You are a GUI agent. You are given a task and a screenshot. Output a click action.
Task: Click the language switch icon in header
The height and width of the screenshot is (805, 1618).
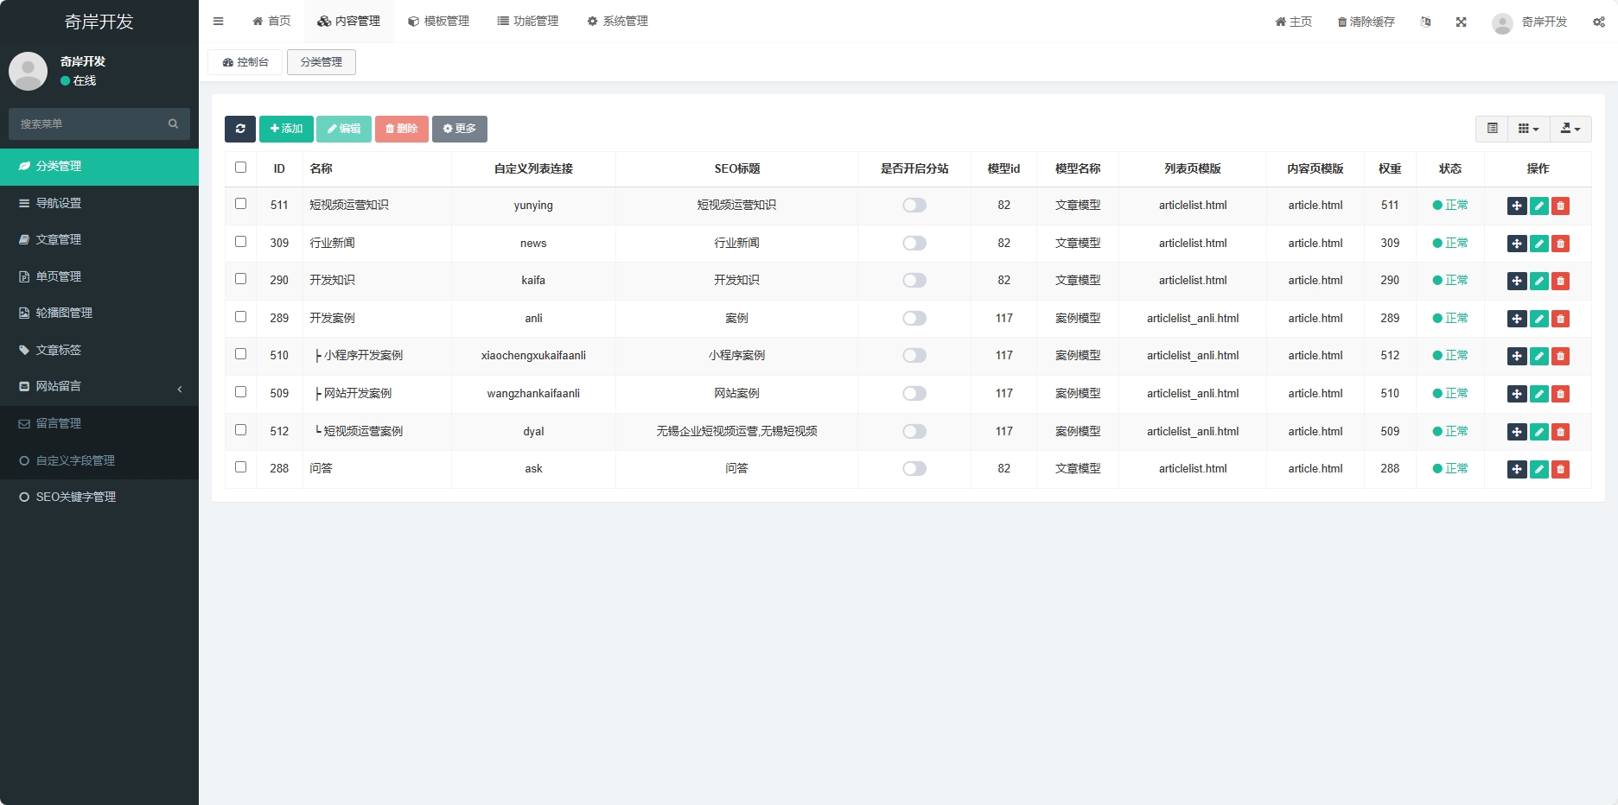1425,22
